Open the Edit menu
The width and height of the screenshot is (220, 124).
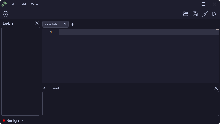(x=23, y=4)
